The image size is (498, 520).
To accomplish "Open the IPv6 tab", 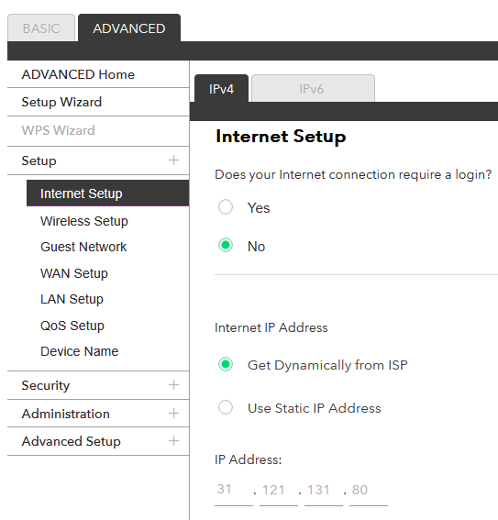I will coord(313,89).
